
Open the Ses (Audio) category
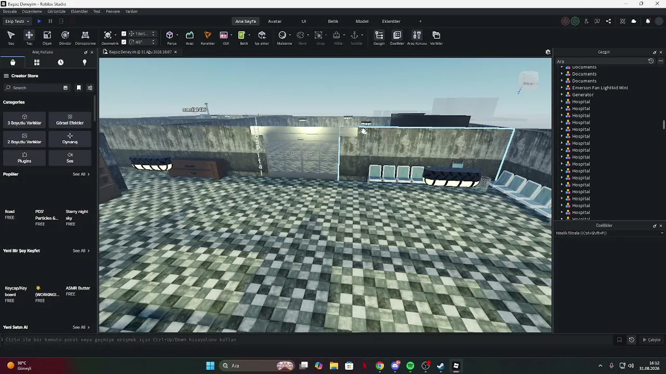70,158
